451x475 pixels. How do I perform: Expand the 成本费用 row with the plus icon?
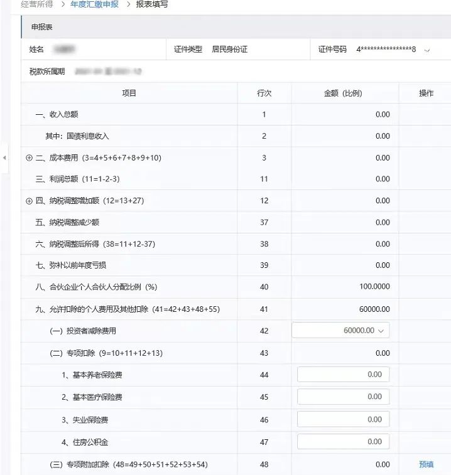pyautogui.click(x=29, y=158)
